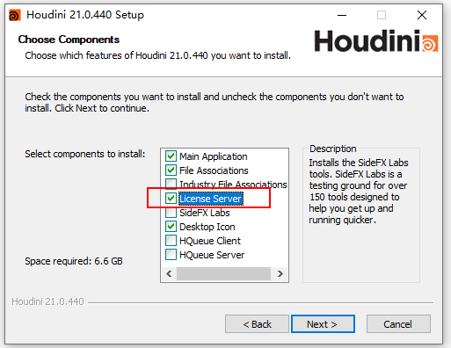
Task: Enable the HQueue Client checkbox
Action: (171, 241)
